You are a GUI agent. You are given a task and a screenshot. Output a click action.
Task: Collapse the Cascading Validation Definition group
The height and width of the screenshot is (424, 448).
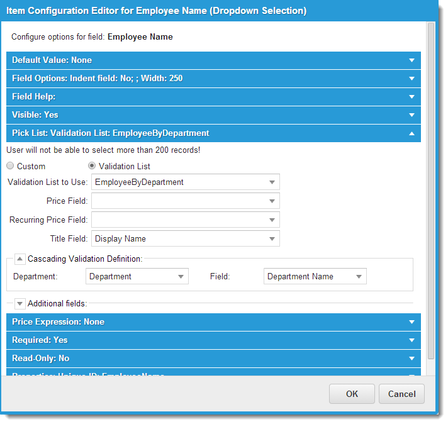(x=20, y=259)
